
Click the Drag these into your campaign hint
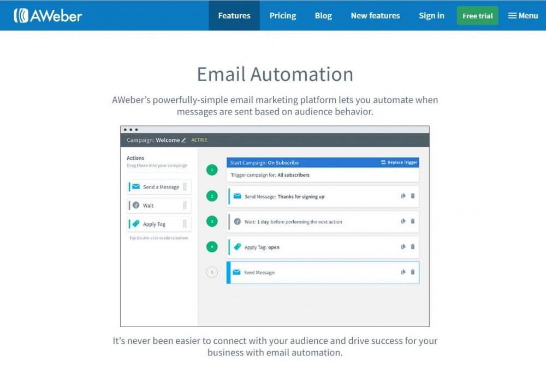click(x=157, y=166)
